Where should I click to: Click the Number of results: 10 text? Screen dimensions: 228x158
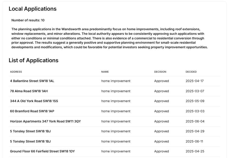(x=28, y=20)
